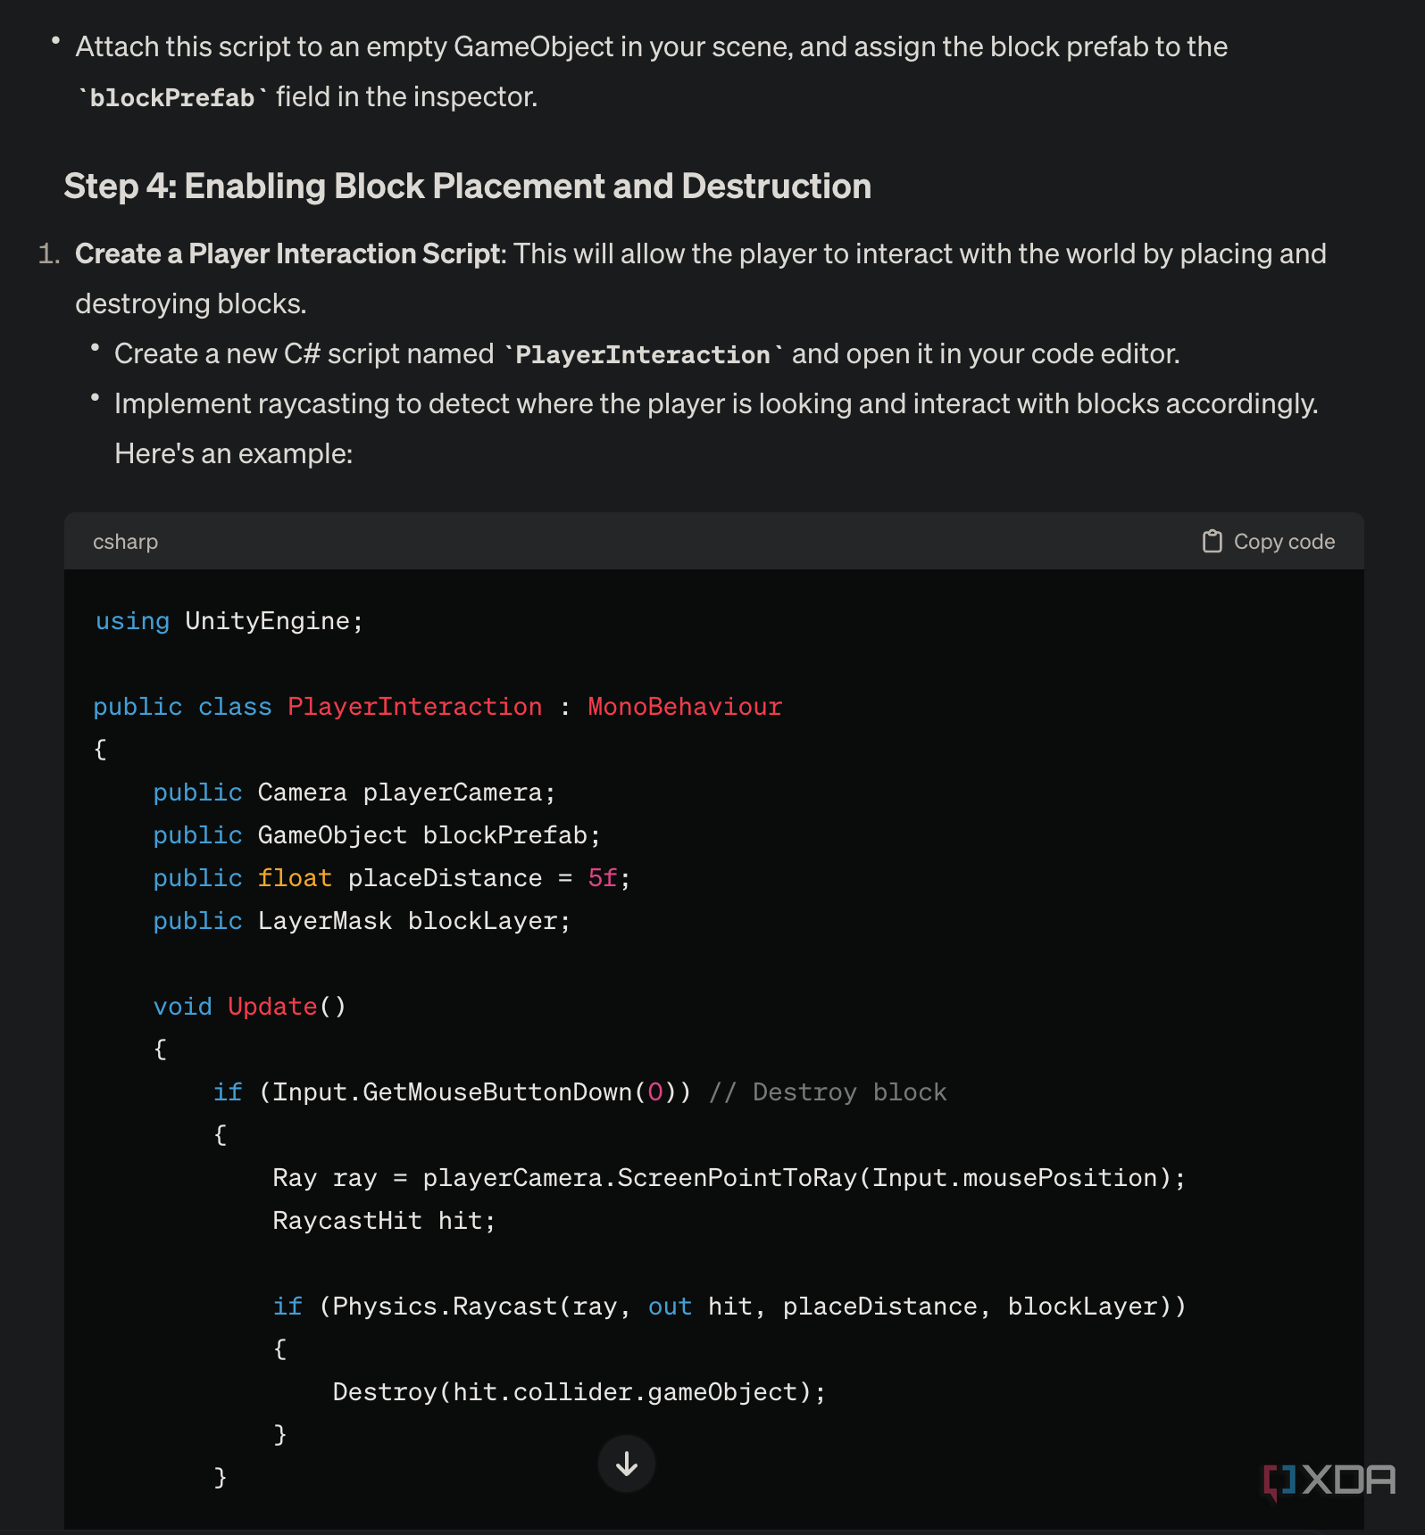Click the clipboard icon beside Copy code
Viewport: 1425px width, 1535px height.
coord(1212,542)
